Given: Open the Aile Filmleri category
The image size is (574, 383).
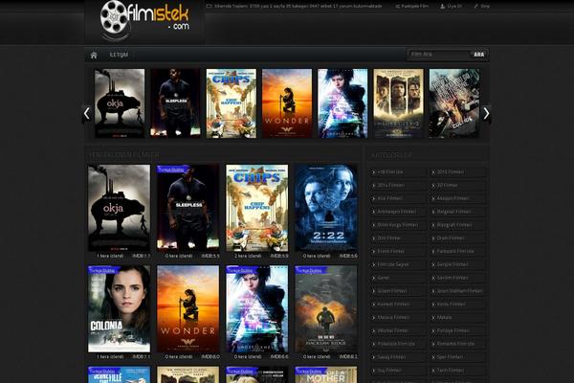Looking at the screenshot, I should tap(398, 198).
